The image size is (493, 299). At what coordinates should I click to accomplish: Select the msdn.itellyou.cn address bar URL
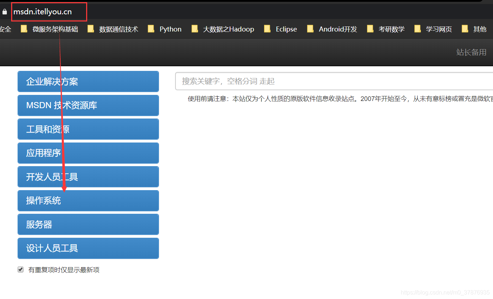43,12
